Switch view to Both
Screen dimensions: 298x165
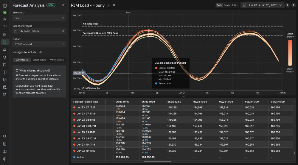[219, 5]
